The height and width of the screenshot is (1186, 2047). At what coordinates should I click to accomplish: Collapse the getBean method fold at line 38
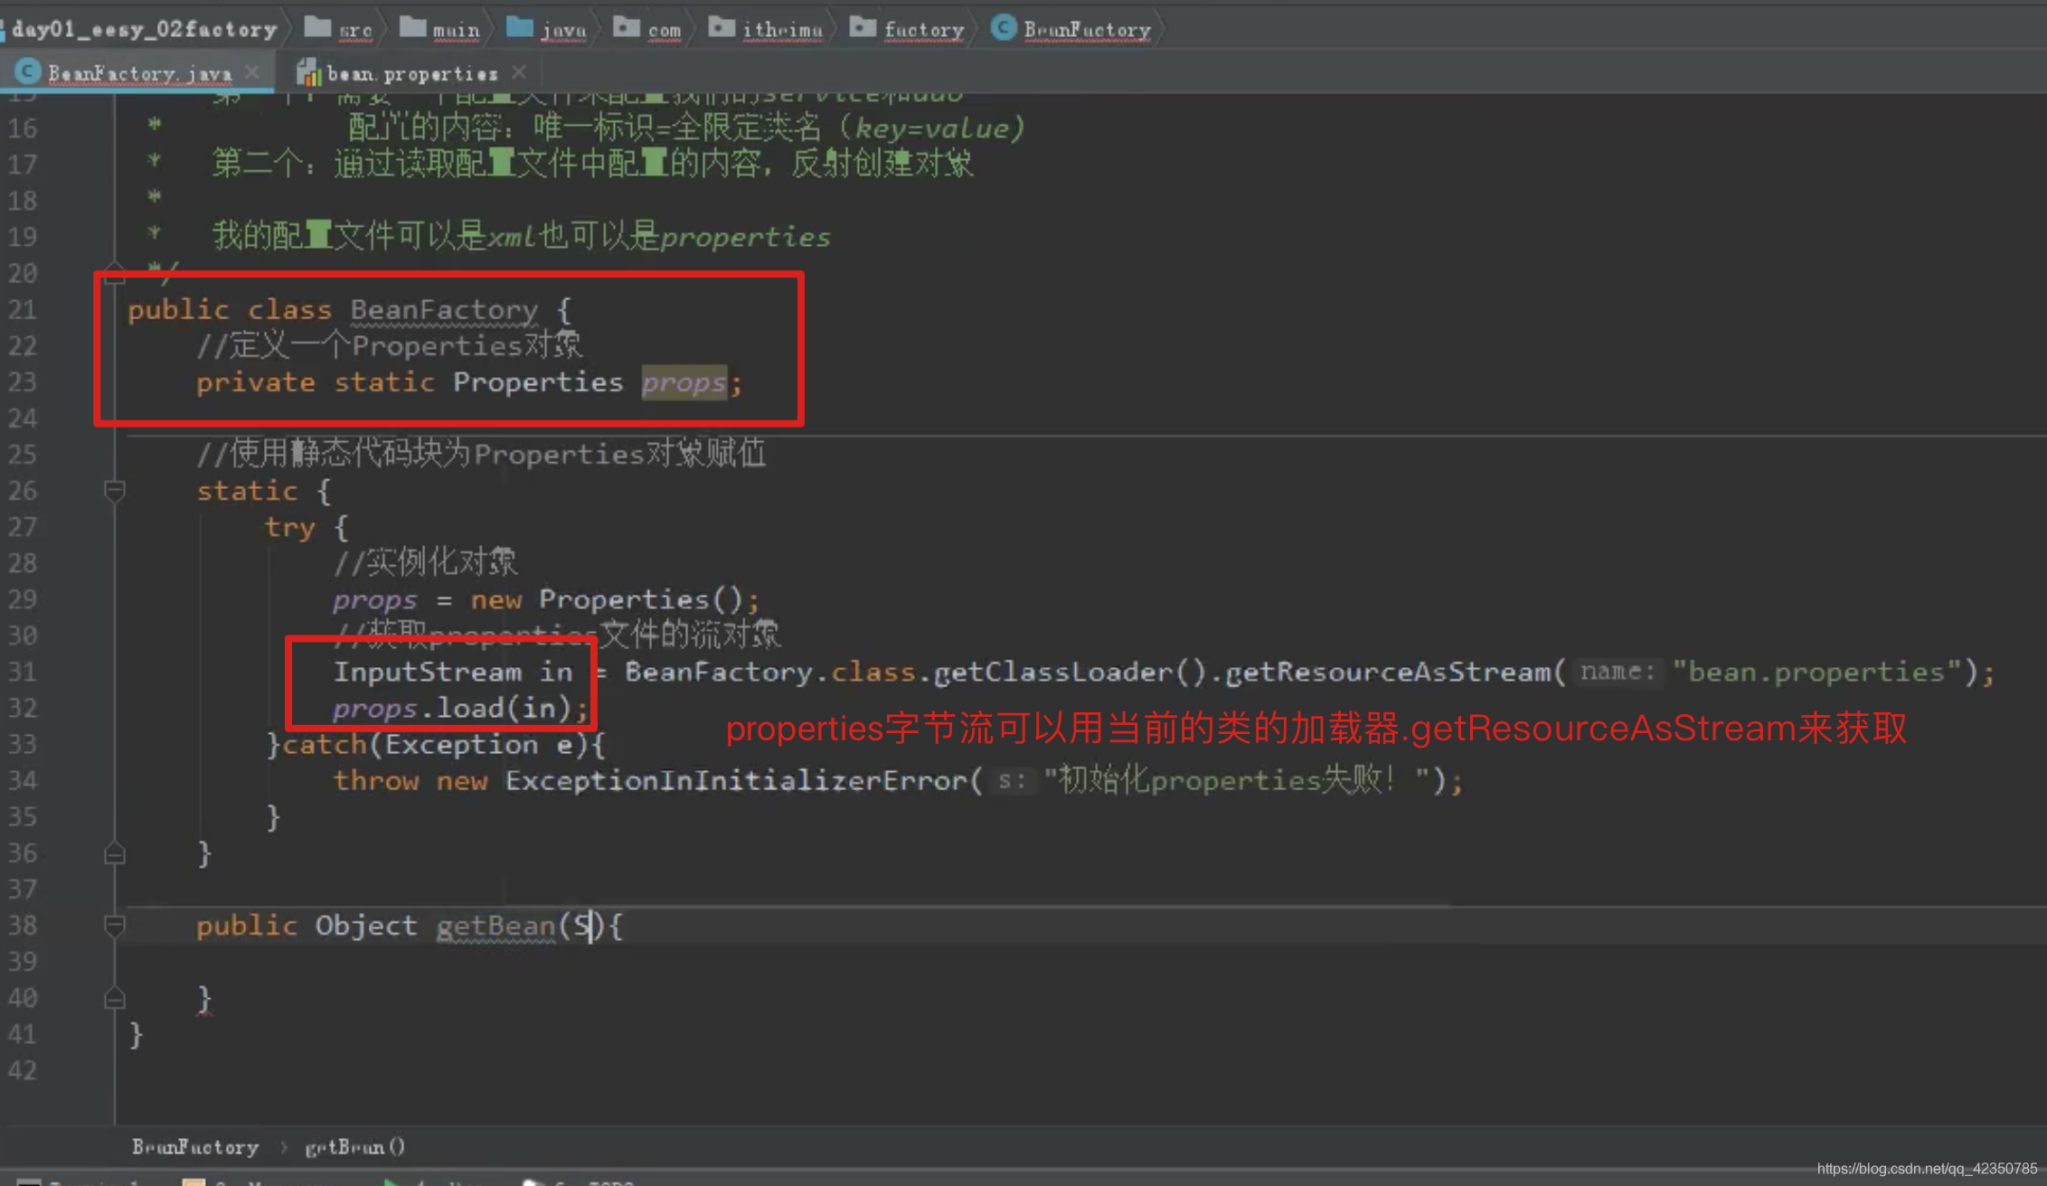click(114, 926)
